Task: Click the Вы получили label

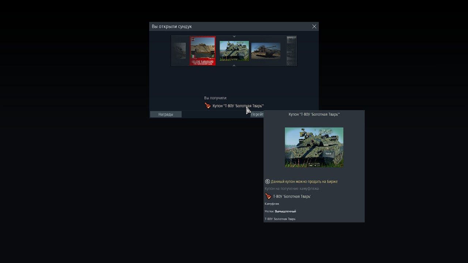Action: [x=215, y=98]
